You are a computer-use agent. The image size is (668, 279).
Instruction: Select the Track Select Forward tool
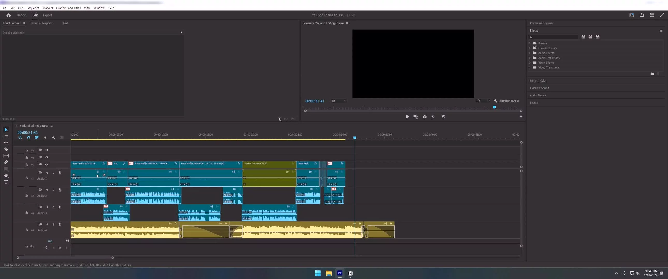(x=6, y=136)
